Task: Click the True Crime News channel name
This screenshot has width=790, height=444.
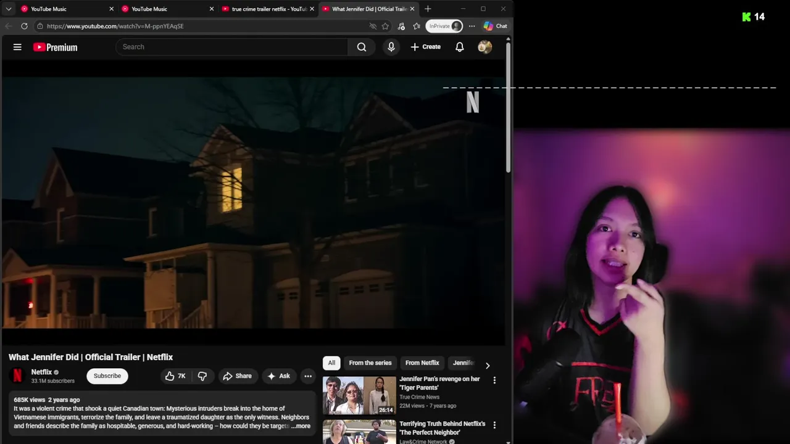Action: click(x=419, y=397)
